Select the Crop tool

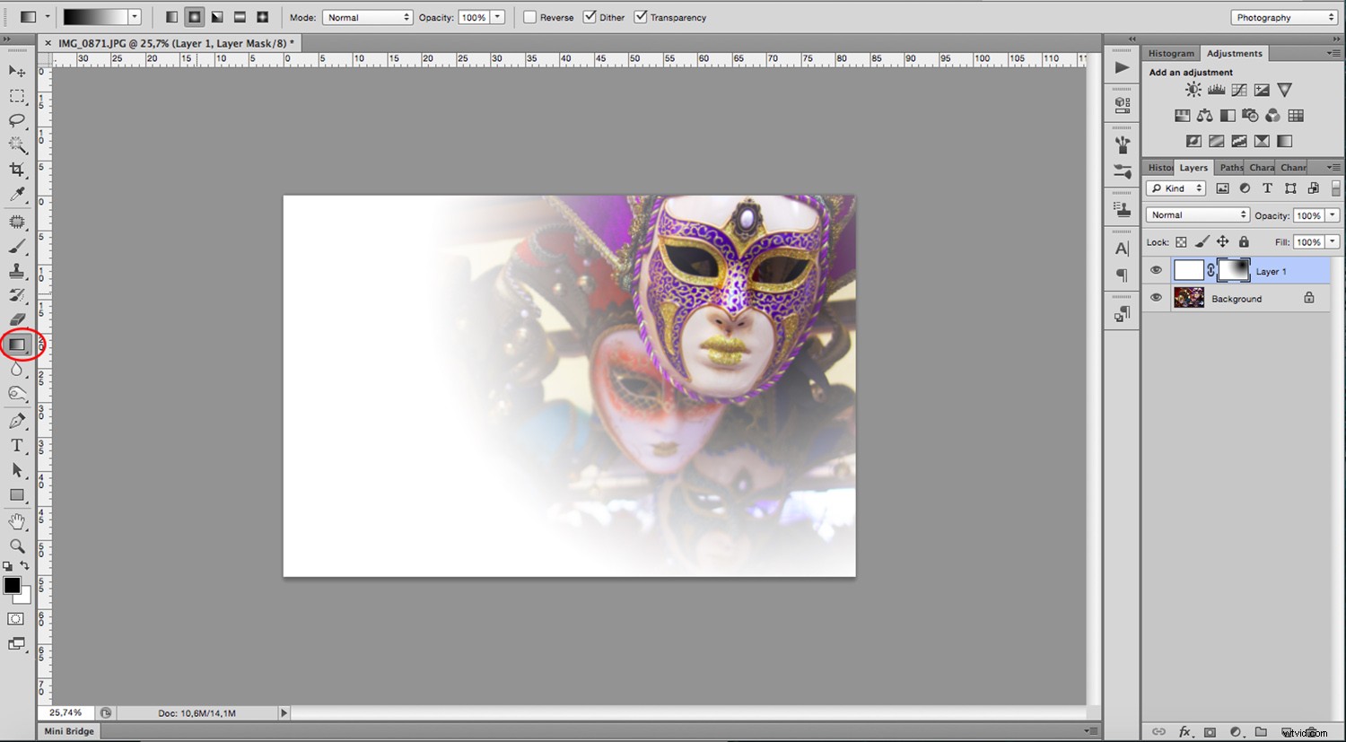tap(18, 170)
